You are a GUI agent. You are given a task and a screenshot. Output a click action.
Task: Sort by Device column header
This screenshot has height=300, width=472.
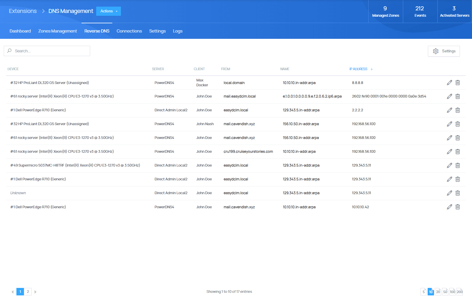click(13, 69)
